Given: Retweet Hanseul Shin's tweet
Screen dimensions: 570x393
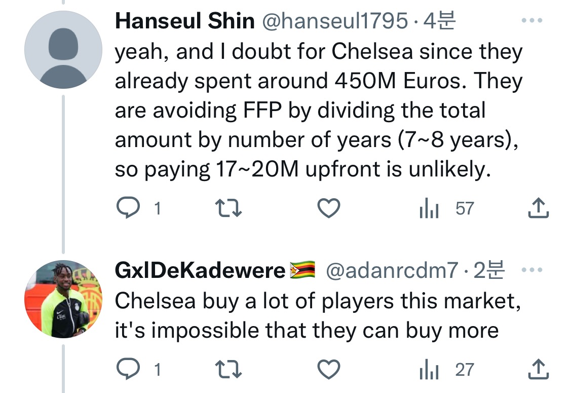Looking at the screenshot, I should pos(229,208).
